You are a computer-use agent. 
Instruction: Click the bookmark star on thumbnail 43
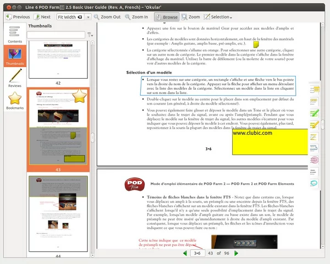(80, 96)
